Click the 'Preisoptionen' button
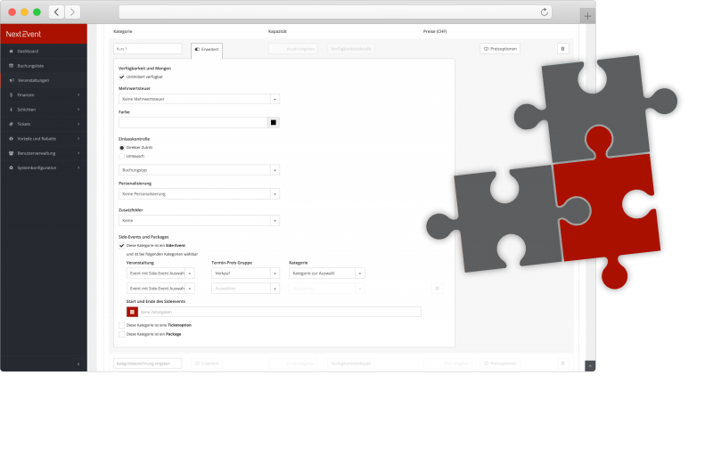This screenshot has height=465, width=713. click(500, 49)
